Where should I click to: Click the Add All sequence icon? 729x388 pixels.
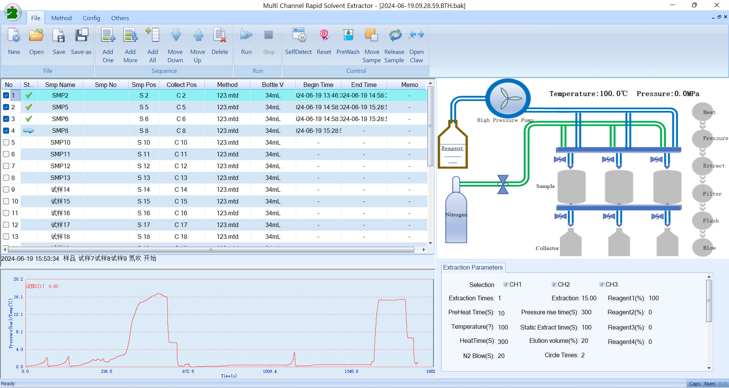tap(153, 35)
